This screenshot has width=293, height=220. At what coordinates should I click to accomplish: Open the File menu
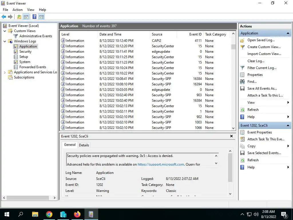tap(5, 10)
